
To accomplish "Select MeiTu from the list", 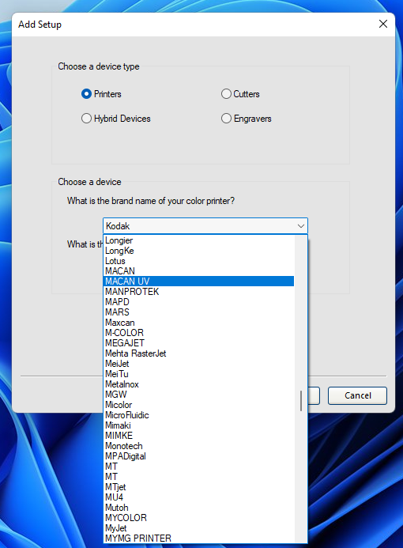I will (198, 374).
